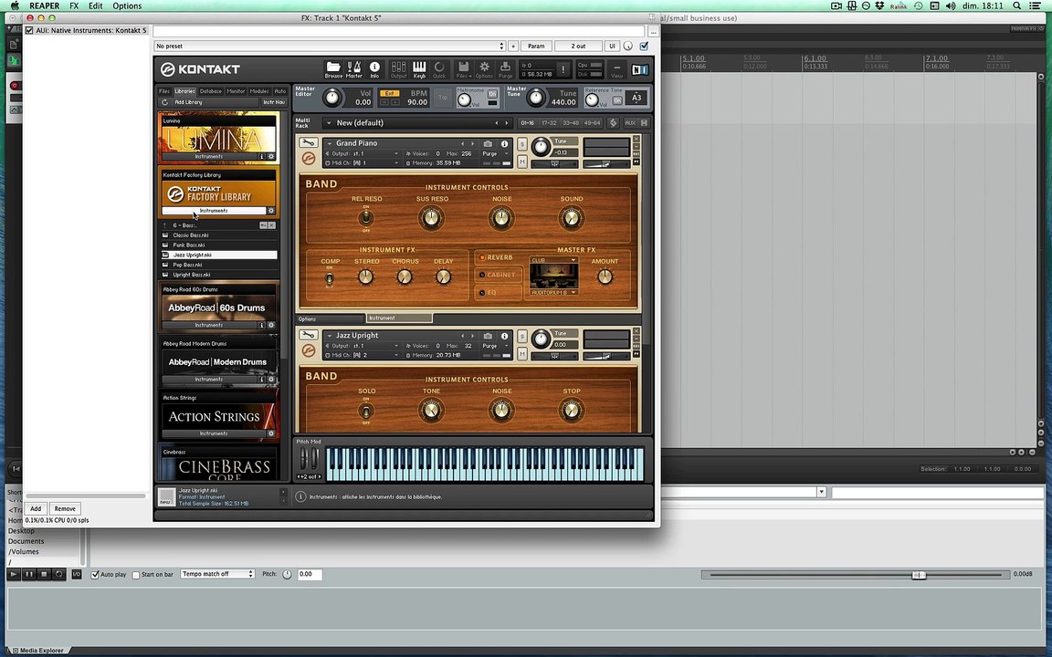
Task: Expand the Jazz Upright name dropdown arrow
Action: pos(330,336)
